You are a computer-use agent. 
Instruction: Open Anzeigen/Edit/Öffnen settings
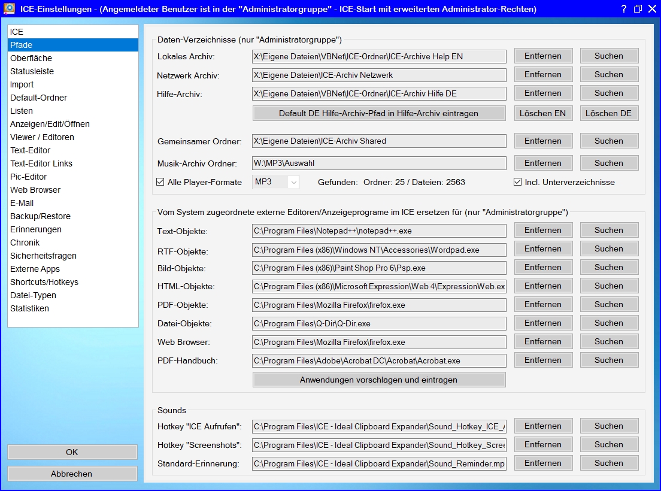73,124
